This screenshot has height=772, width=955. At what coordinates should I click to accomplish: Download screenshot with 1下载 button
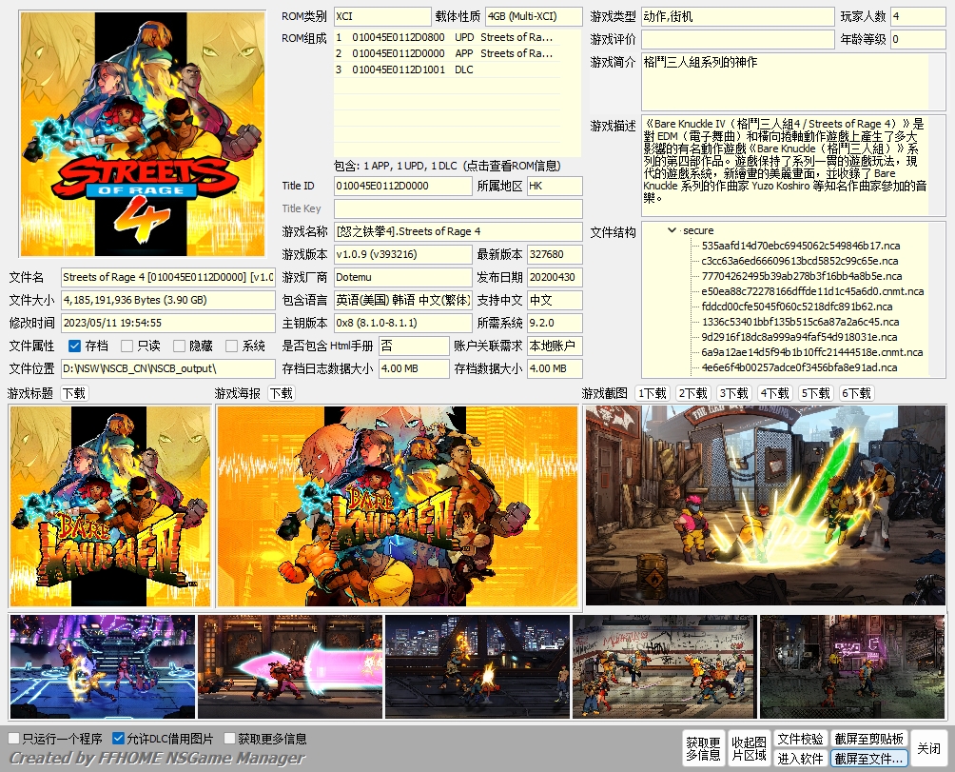[x=653, y=394]
